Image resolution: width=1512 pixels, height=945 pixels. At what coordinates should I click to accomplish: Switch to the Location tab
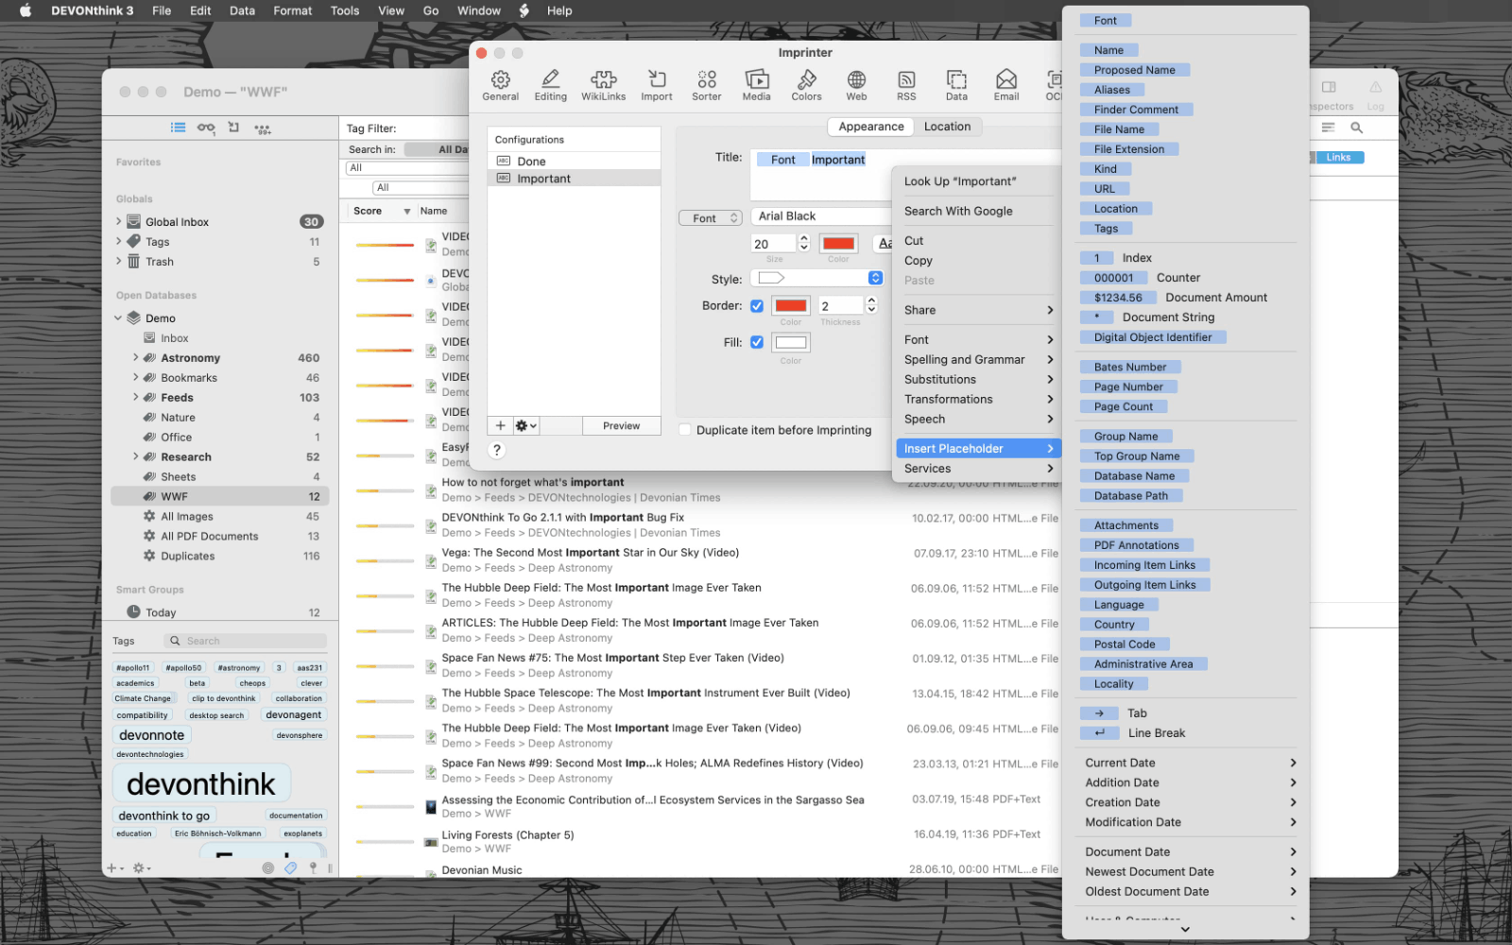coord(947,127)
